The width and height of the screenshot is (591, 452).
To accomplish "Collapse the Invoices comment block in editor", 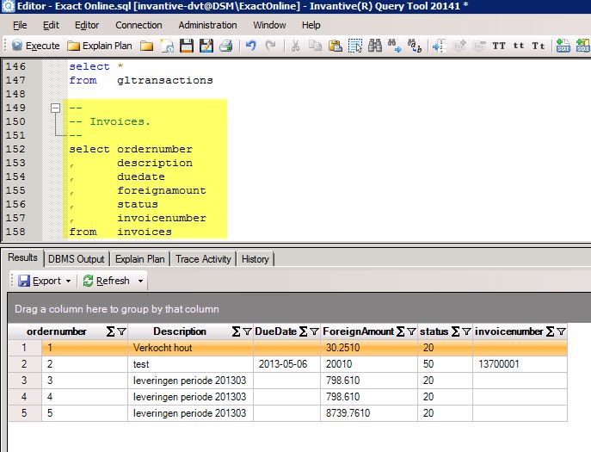I will coord(56,108).
